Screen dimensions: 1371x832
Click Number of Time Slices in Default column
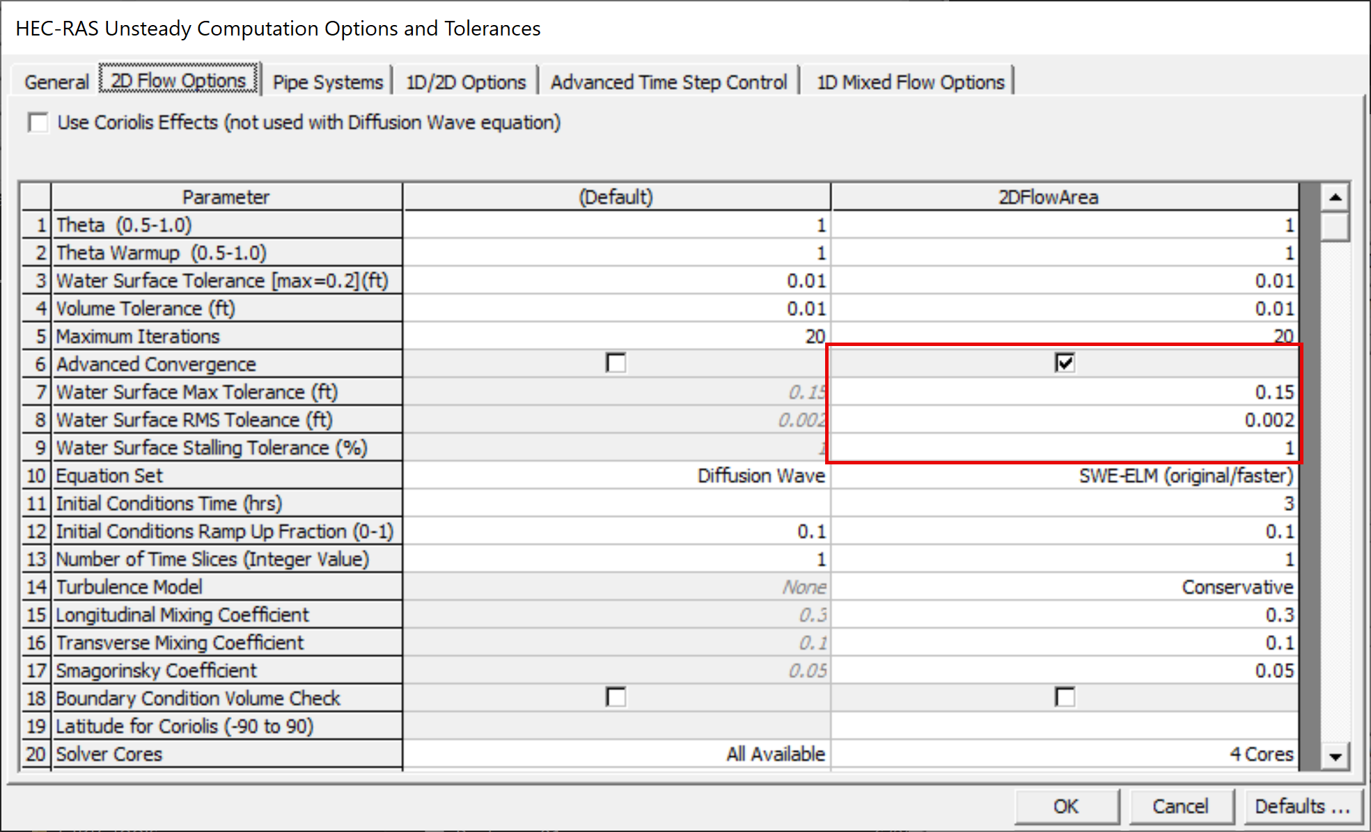(x=616, y=559)
